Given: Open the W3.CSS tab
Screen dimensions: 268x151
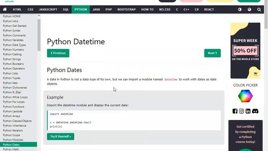Looking at the screenshot, I should point(165,9).
